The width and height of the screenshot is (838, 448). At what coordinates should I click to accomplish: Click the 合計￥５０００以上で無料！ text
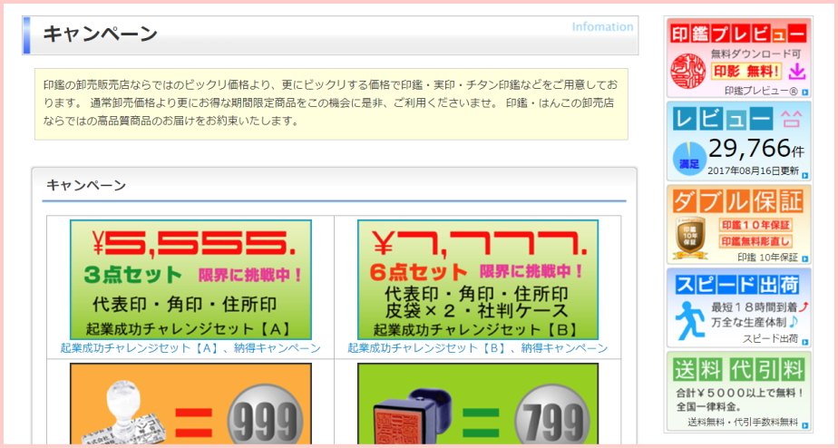tap(740, 394)
